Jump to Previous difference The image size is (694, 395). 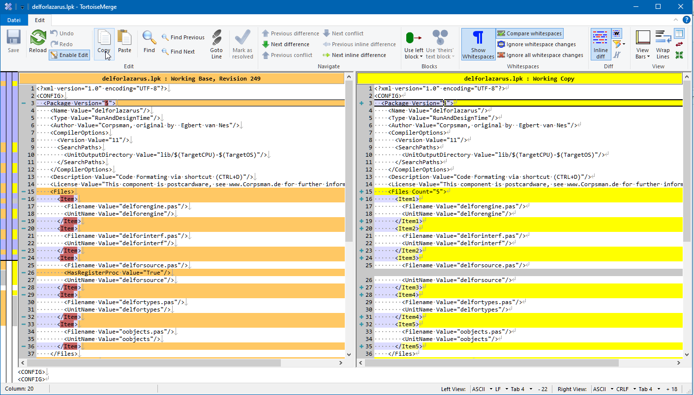point(290,33)
